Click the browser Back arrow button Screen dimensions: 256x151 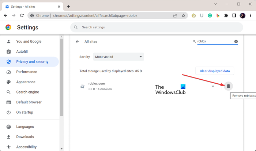tap(5, 15)
